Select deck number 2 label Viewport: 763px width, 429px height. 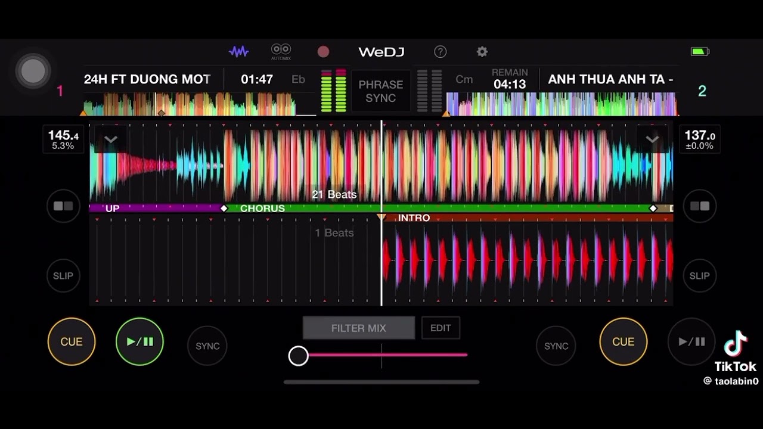(702, 91)
